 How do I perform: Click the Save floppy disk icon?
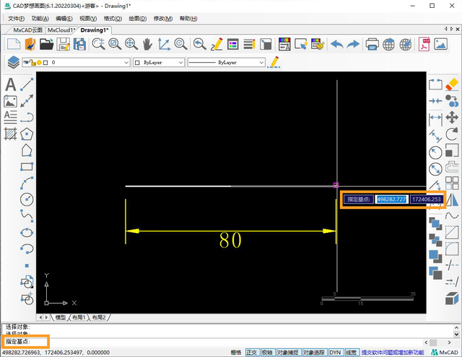point(63,44)
